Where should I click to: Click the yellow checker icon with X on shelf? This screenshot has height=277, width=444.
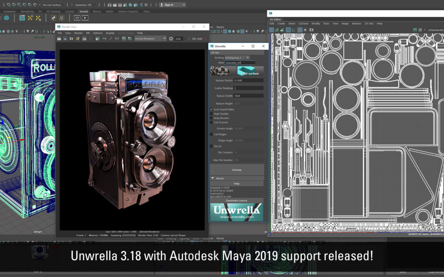tap(38, 18)
